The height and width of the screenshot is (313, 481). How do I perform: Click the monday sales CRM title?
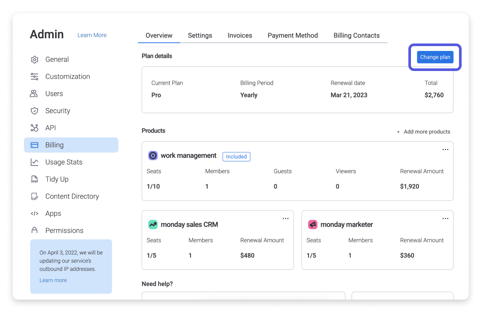(x=189, y=225)
